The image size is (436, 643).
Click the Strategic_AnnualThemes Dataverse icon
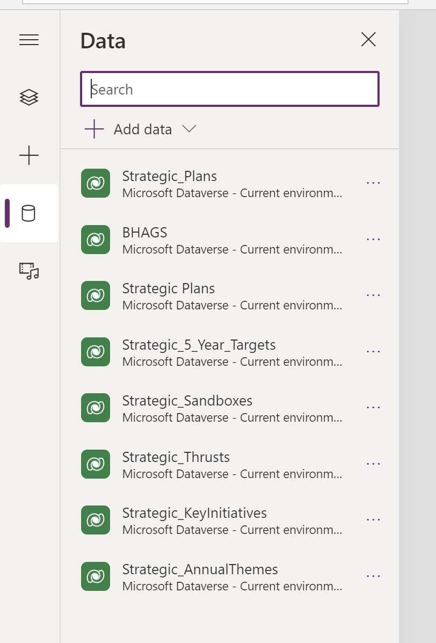[96, 576]
